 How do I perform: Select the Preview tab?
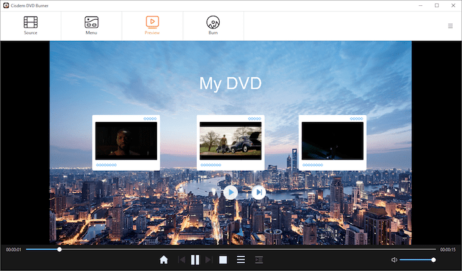152,25
